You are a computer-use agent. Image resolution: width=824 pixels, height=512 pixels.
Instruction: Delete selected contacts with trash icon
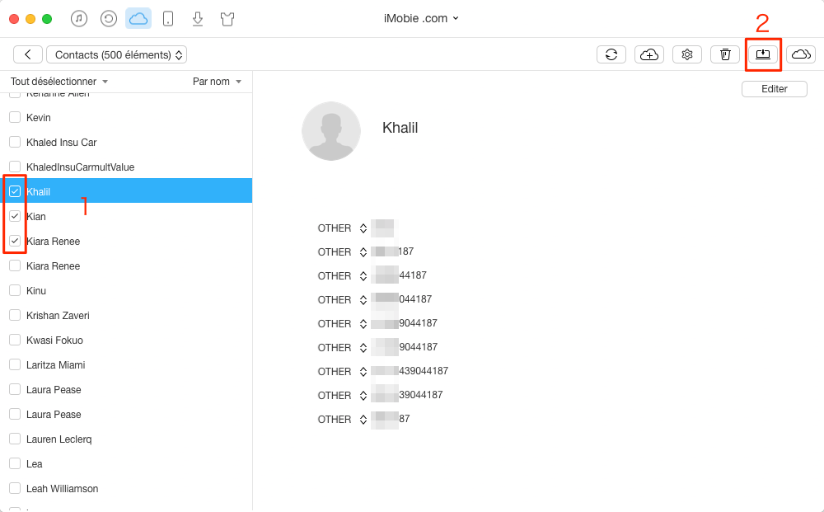(x=725, y=54)
